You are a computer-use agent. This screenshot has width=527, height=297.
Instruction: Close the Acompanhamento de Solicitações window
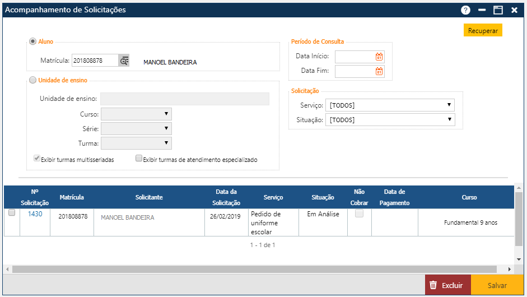(514, 10)
